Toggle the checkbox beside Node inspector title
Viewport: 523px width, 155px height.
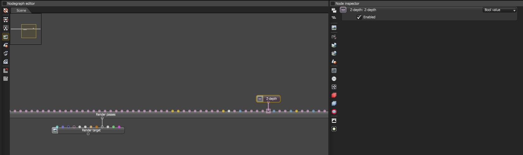pos(332,3)
